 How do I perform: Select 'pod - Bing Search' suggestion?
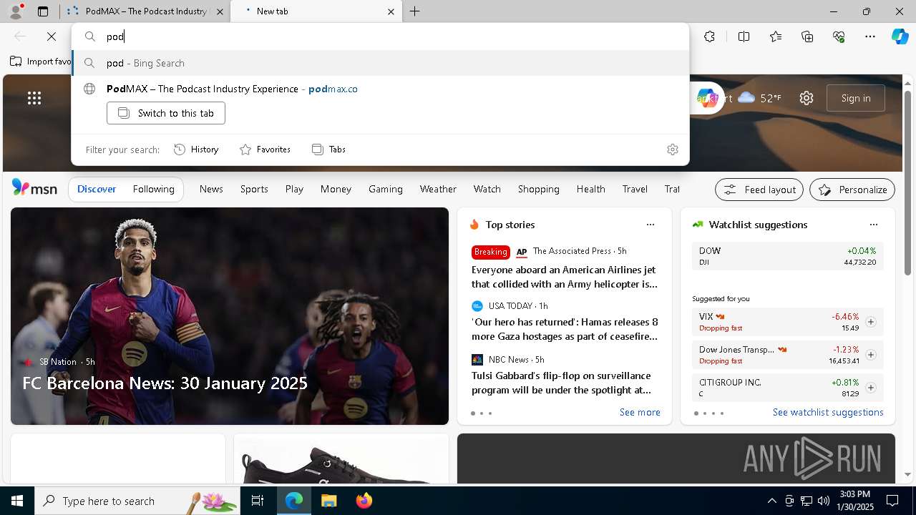click(x=380, y=63)
